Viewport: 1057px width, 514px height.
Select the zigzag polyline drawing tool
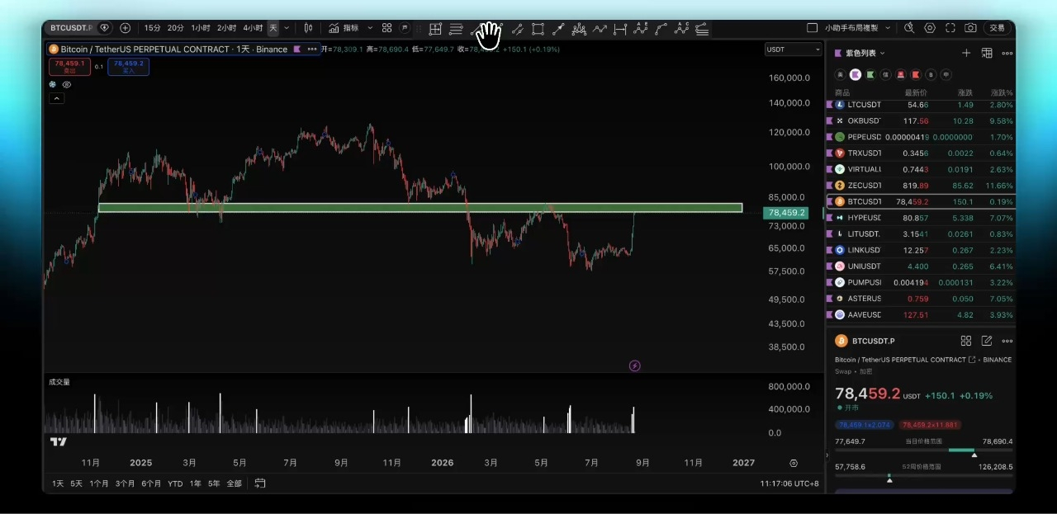(x=600, y=29)
